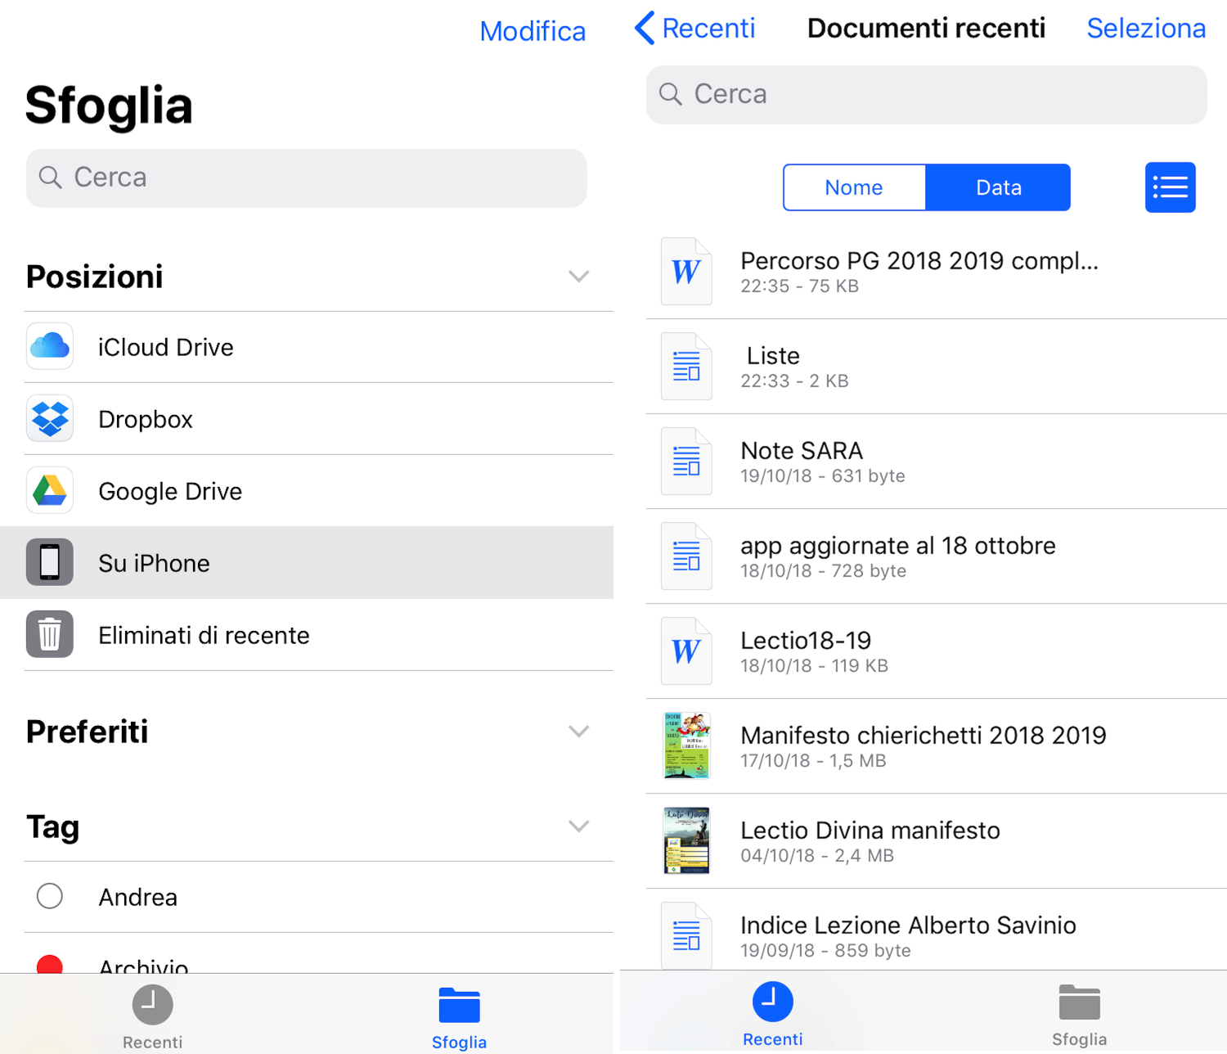1227x1054 pixels.
Task: Select the red Archivio tag dot
Action: (x=50, y=964)
